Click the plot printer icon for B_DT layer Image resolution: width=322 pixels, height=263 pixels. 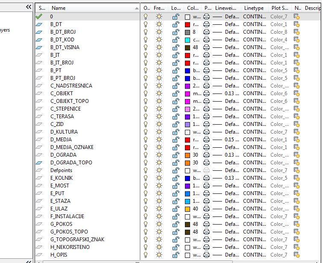[207, 24]
